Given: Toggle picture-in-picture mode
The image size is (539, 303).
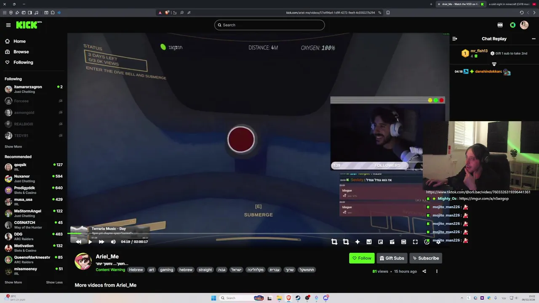Looking at the screenshot, I should pyautogui.click(x=381, y=242).
